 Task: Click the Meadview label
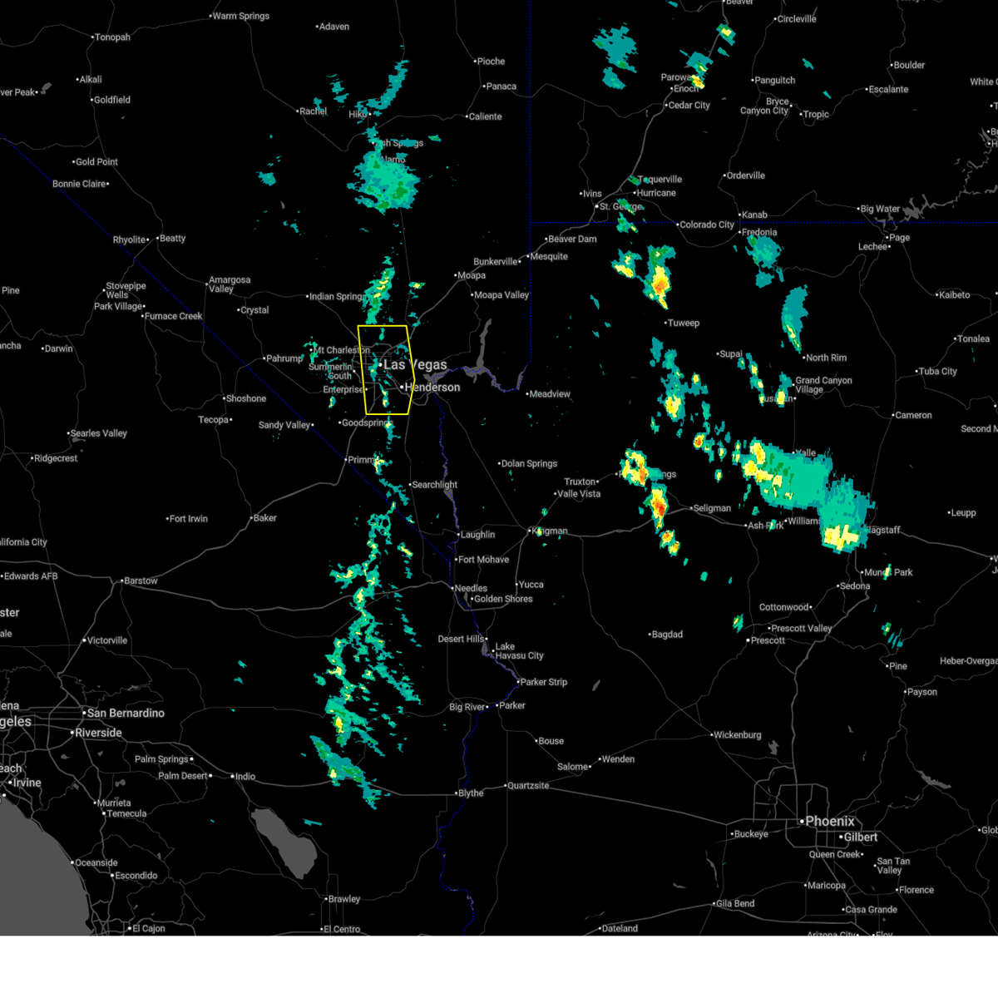click(x=550, y=394)
